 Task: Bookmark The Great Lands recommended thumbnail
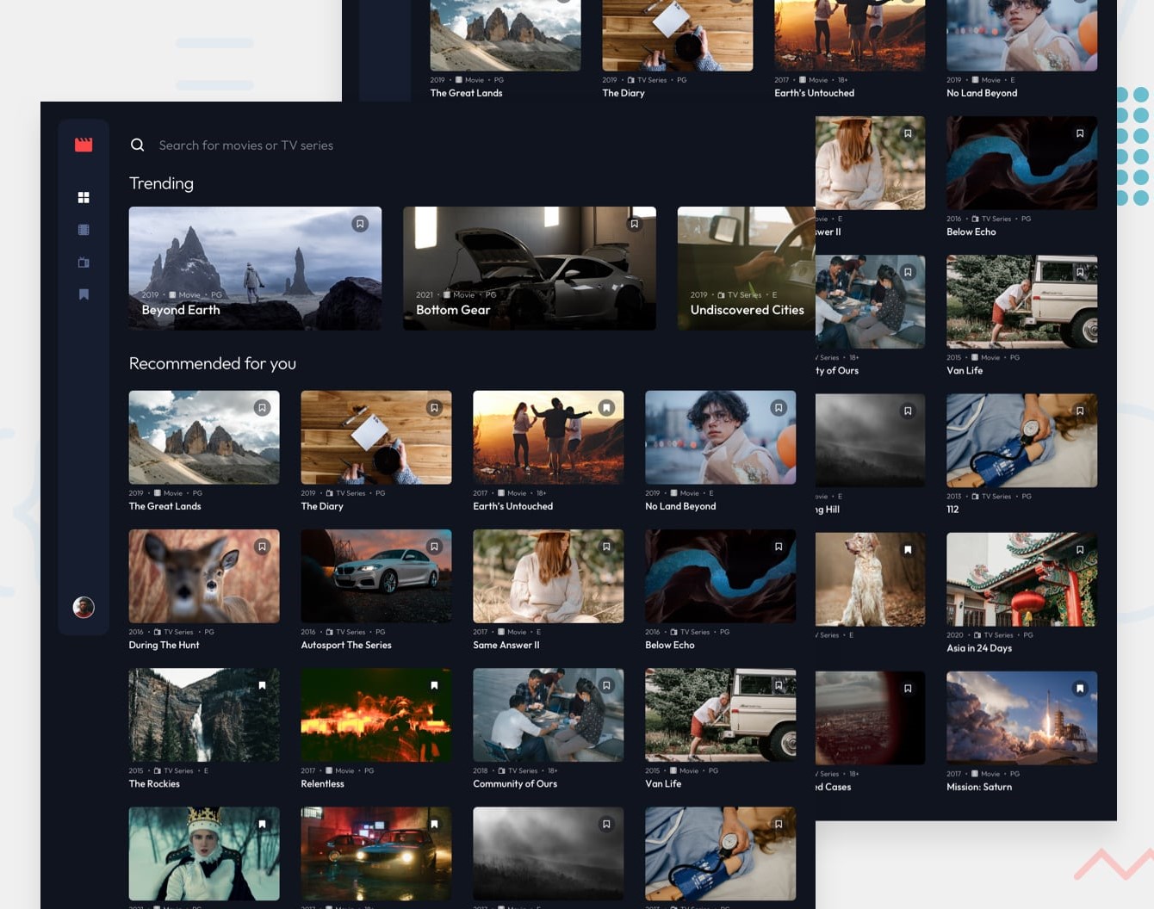262,408
